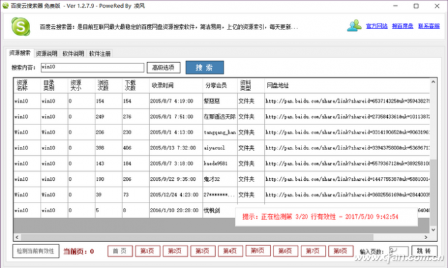Screen dimensions: 448x268
Task: Go to 首页 first page
Action: click(x=120, y=251)
